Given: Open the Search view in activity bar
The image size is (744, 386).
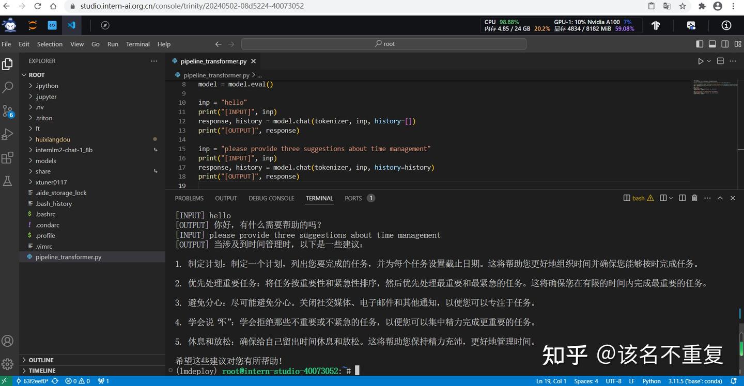Looking at the screenshot, I should point(7,87).
